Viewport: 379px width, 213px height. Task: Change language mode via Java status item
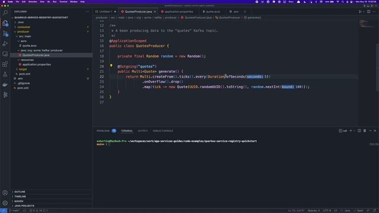click(x=346, y=211)
